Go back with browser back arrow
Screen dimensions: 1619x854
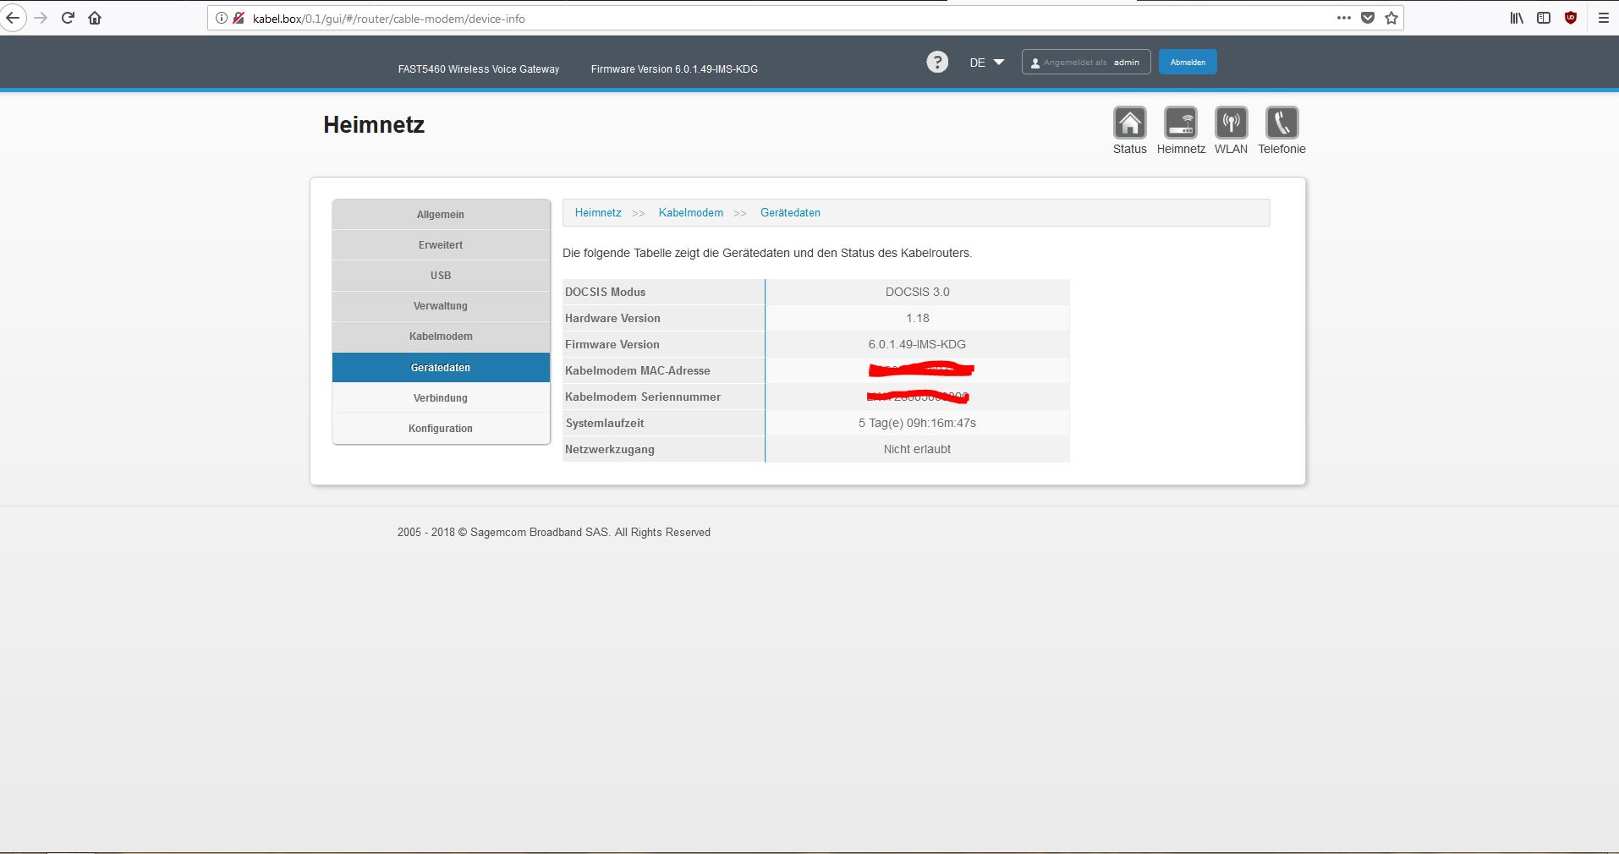(x=12, y=18)
